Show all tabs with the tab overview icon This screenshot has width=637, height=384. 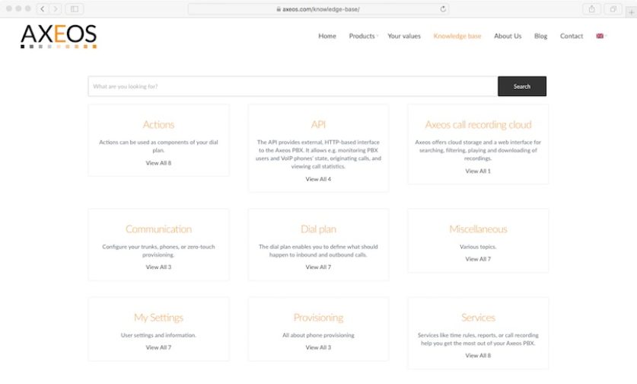613,9
